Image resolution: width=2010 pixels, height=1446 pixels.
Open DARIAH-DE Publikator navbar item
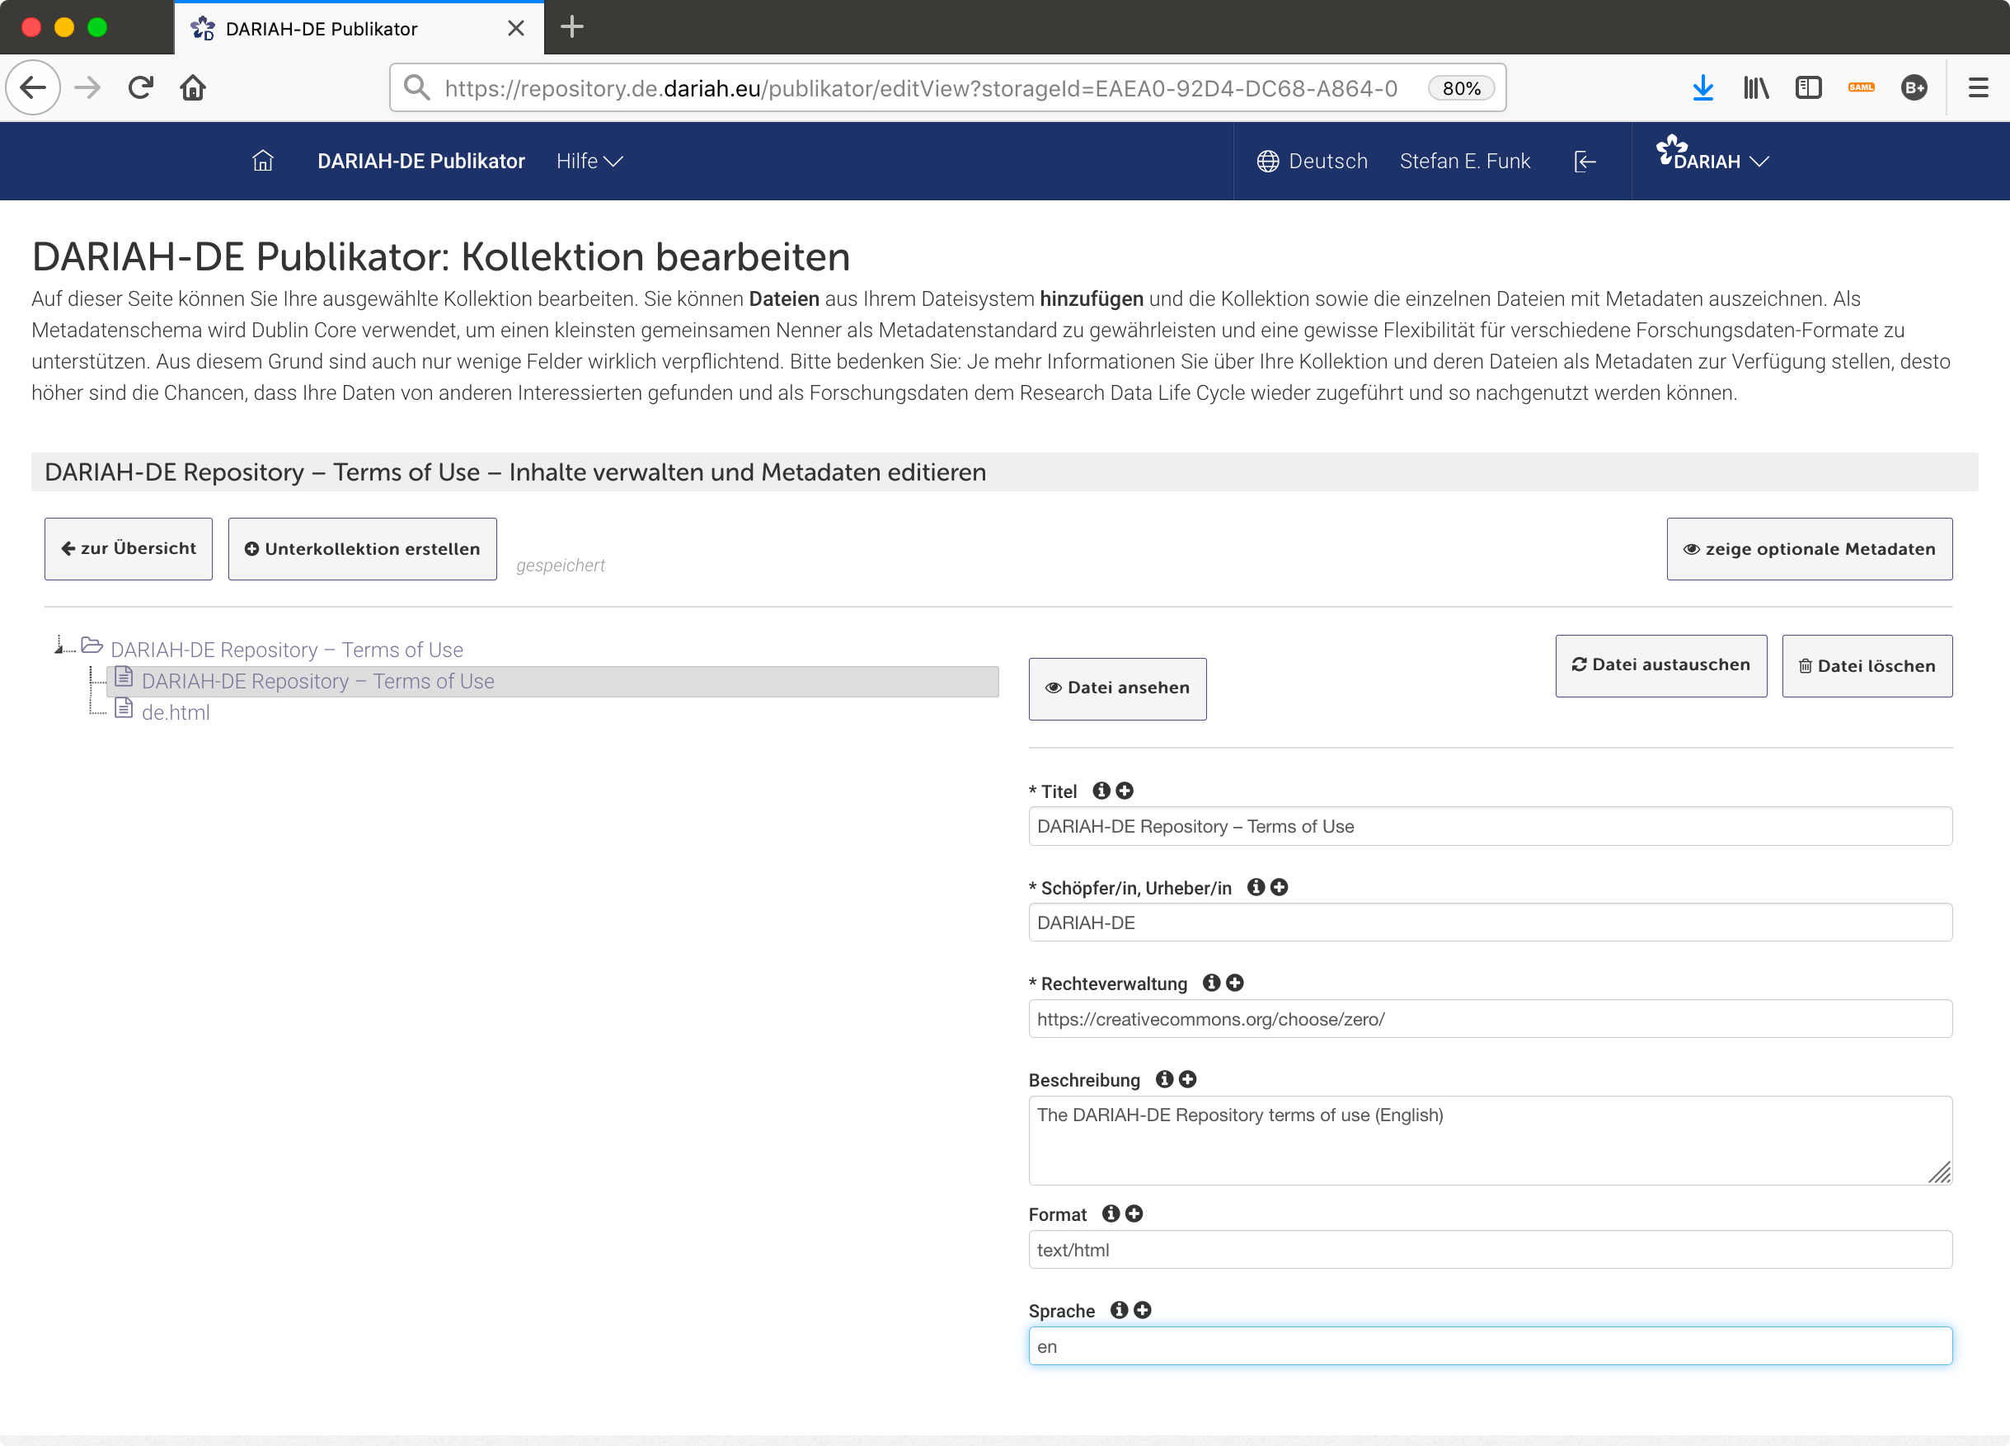(421, 161)
